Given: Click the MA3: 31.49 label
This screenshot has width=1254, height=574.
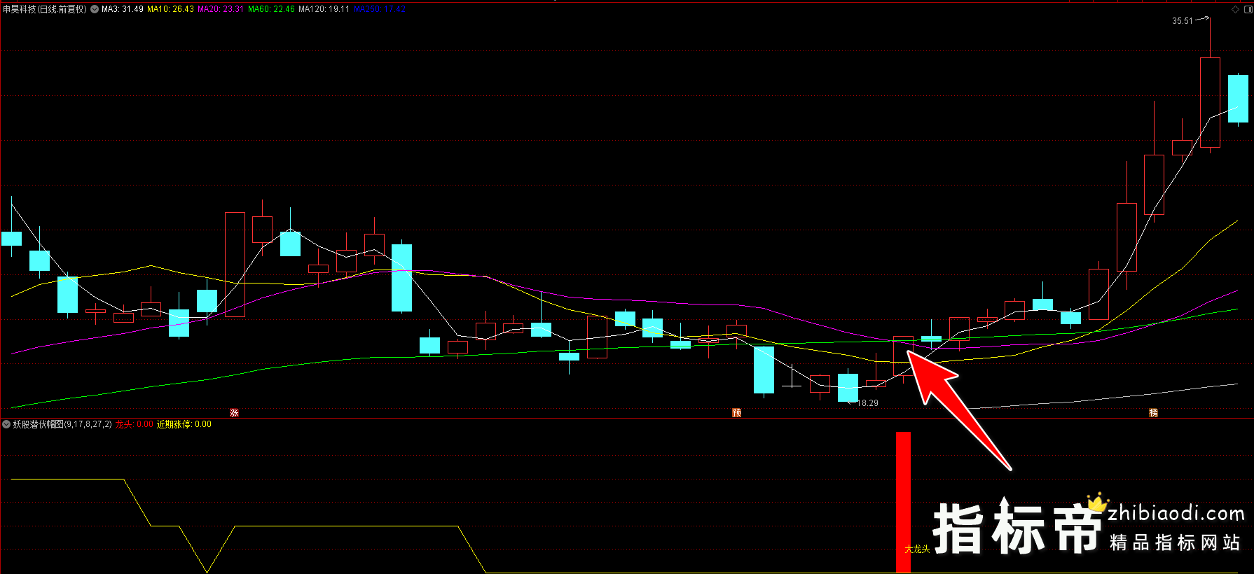Looking at the screenshot, I should coord(123,9).
